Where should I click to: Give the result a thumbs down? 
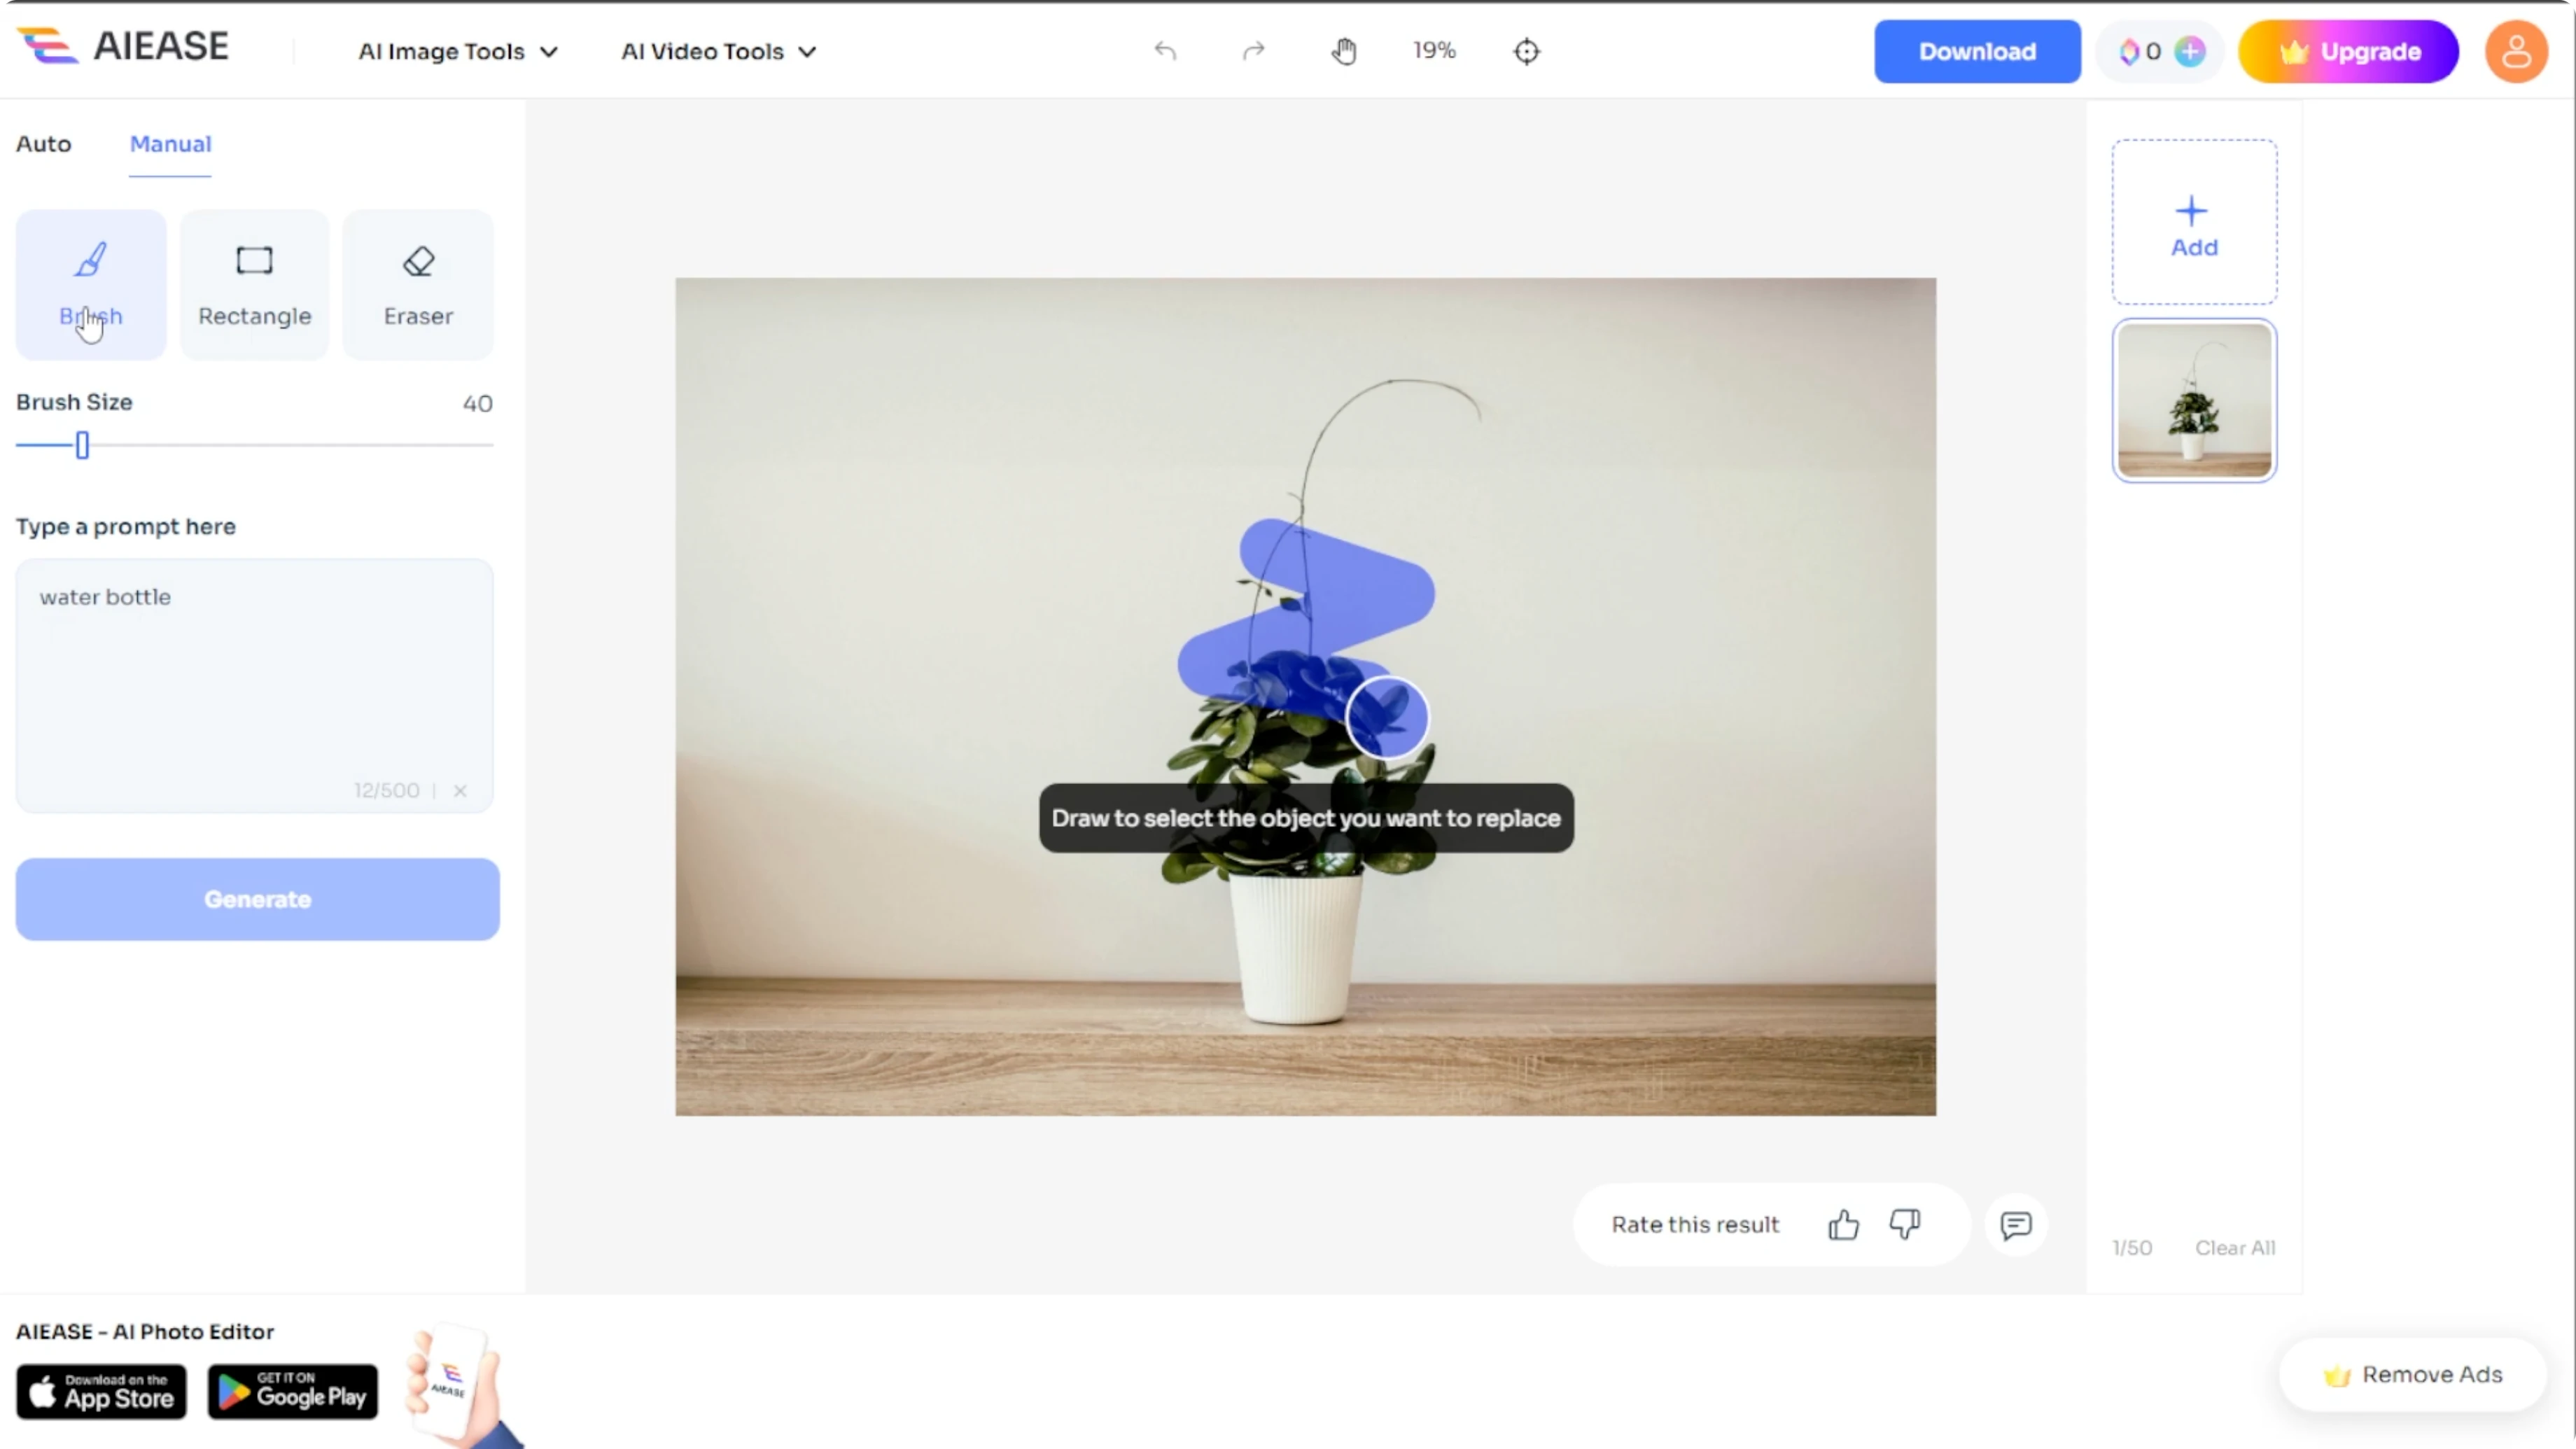(x=1905, y=1224)
